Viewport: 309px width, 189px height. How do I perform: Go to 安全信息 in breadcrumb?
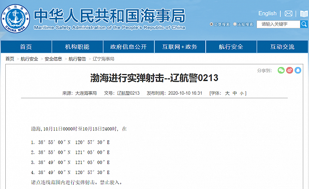[x=53, y=59]
